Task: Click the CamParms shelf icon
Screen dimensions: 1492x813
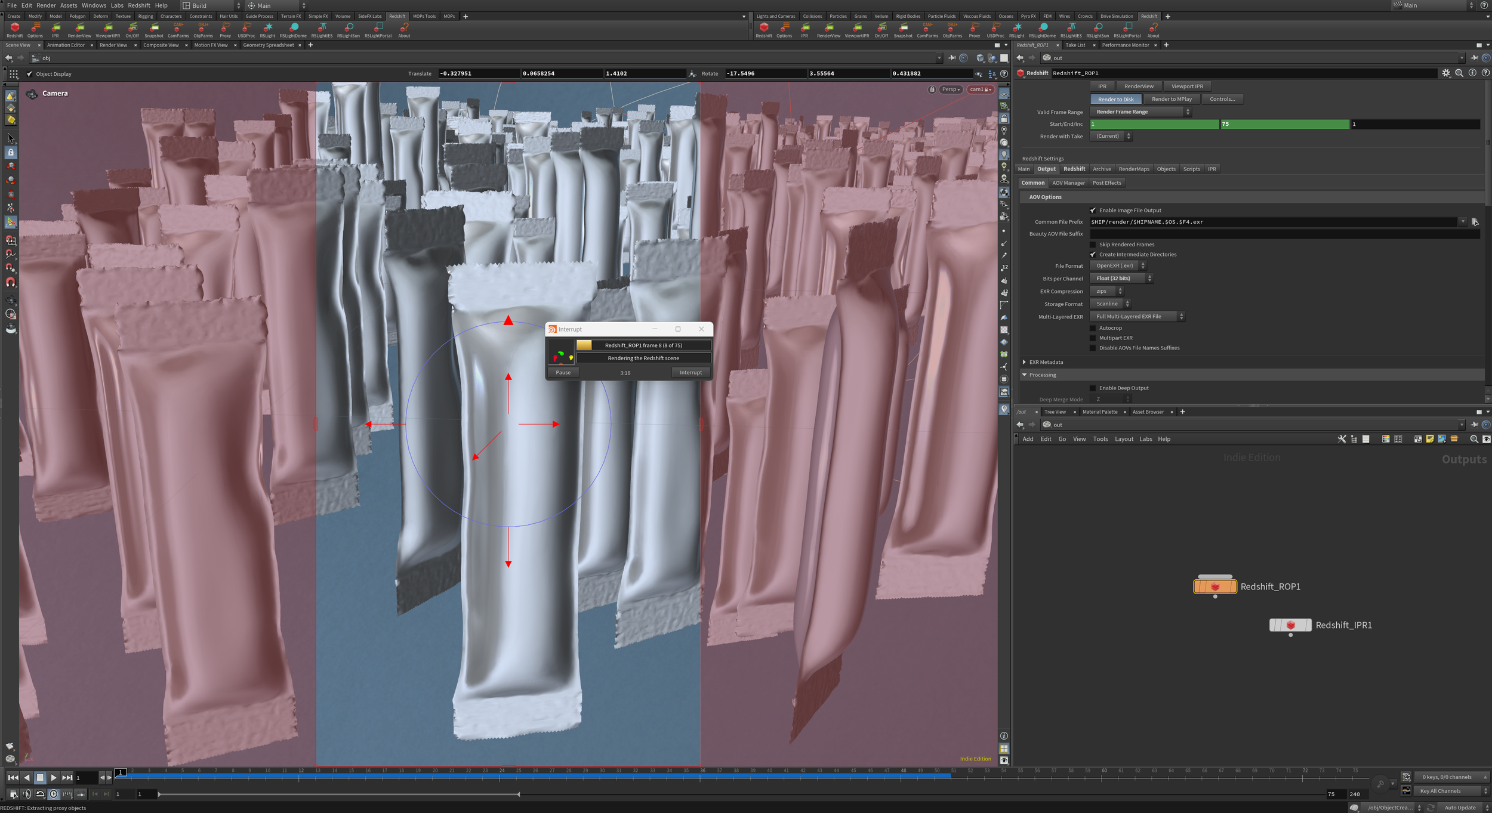Action: coord(178,28)
